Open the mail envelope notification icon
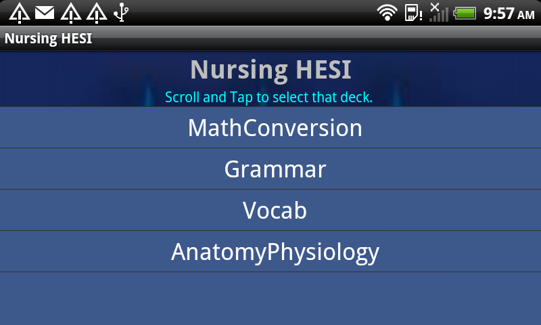The height and width of the screenshot is (325, 541). coord(45,12)
